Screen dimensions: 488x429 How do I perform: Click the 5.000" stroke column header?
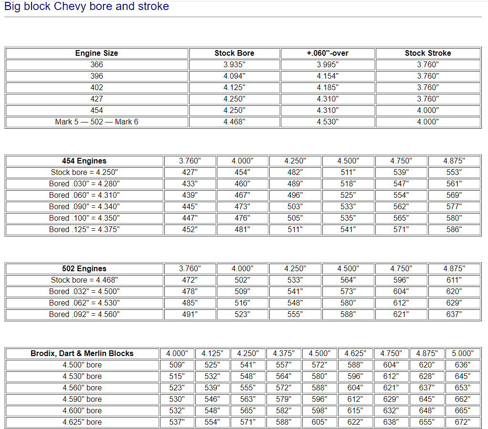pyautogui.click(x=462, y=354)
